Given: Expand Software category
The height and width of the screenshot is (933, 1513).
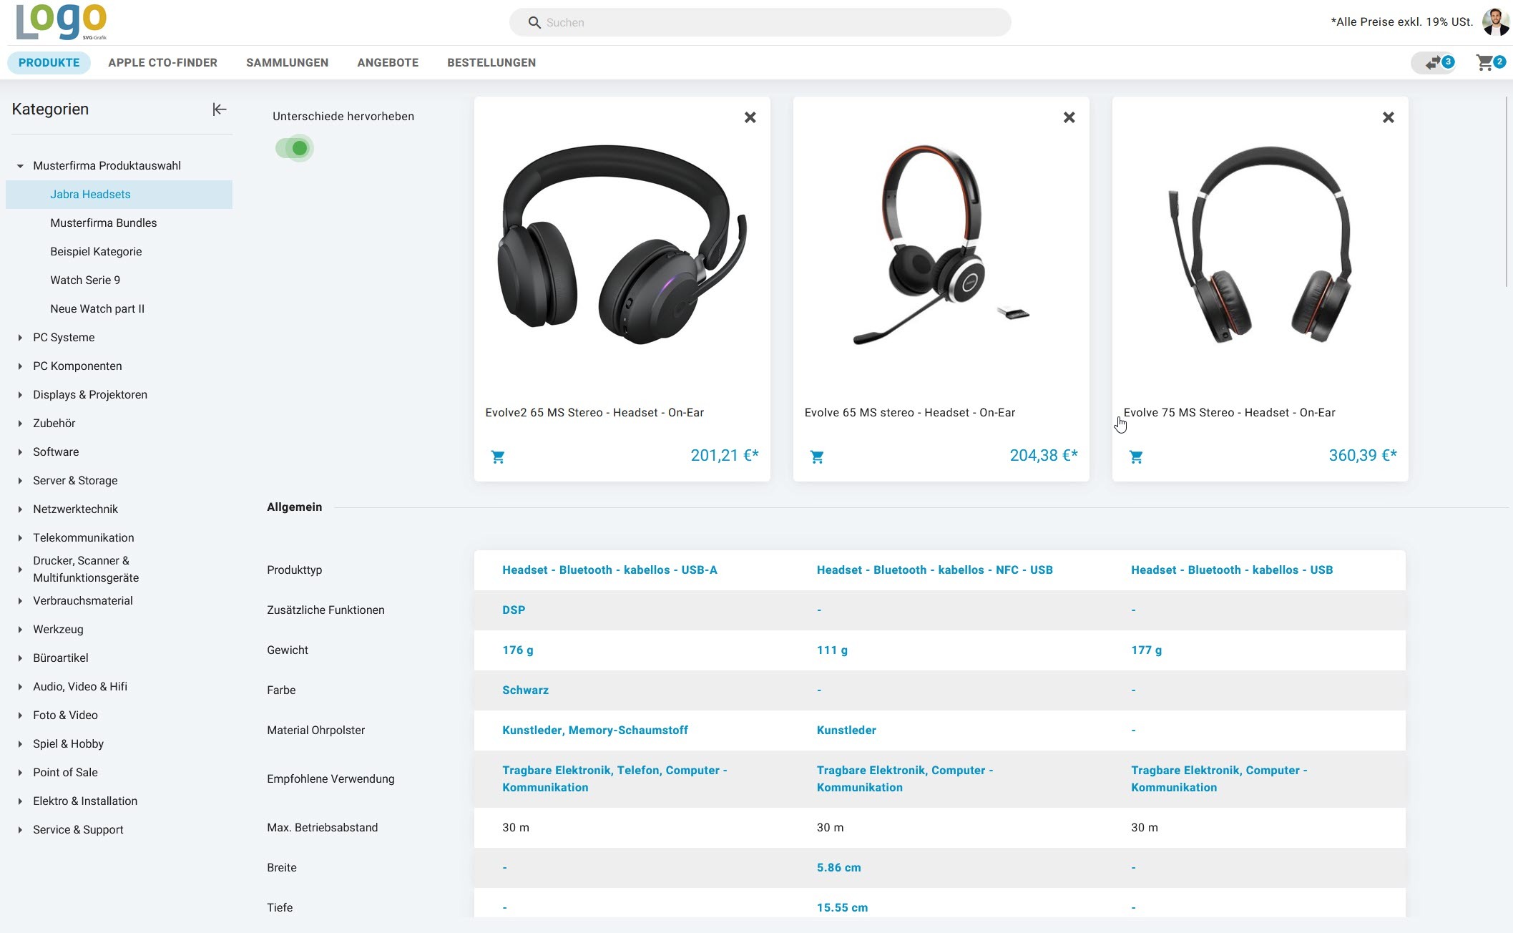Looking at the screenshot, I should (x=20, y=452).
